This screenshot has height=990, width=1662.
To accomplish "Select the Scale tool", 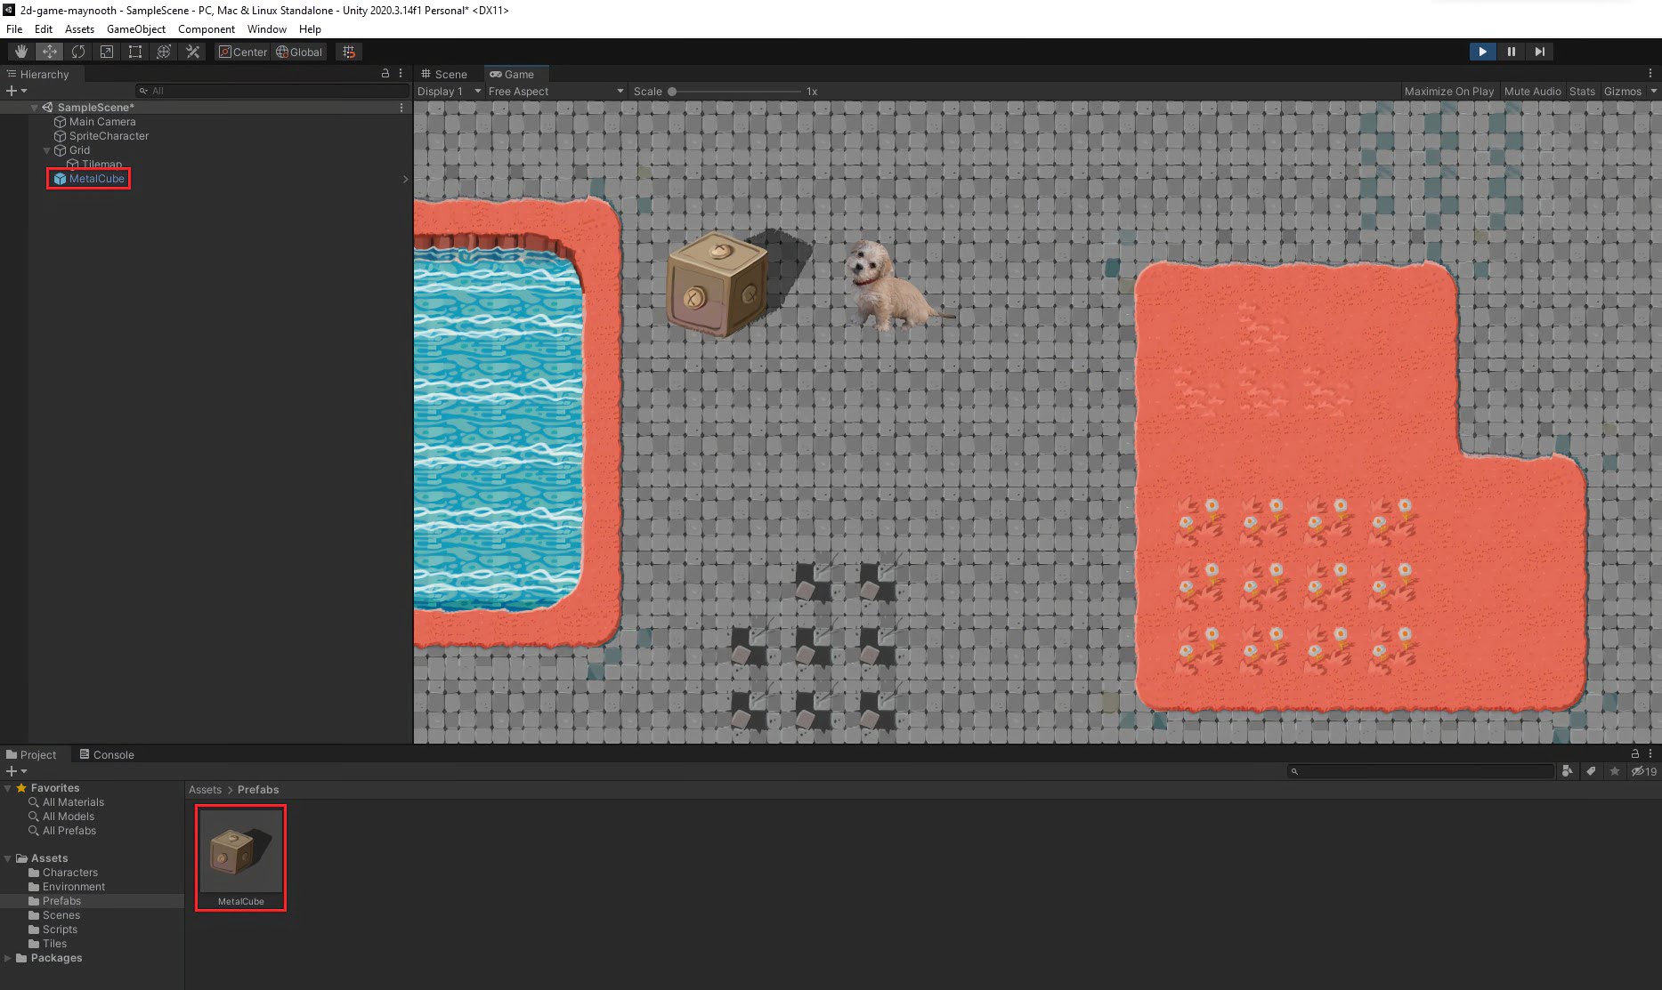I will coord(107,52).
